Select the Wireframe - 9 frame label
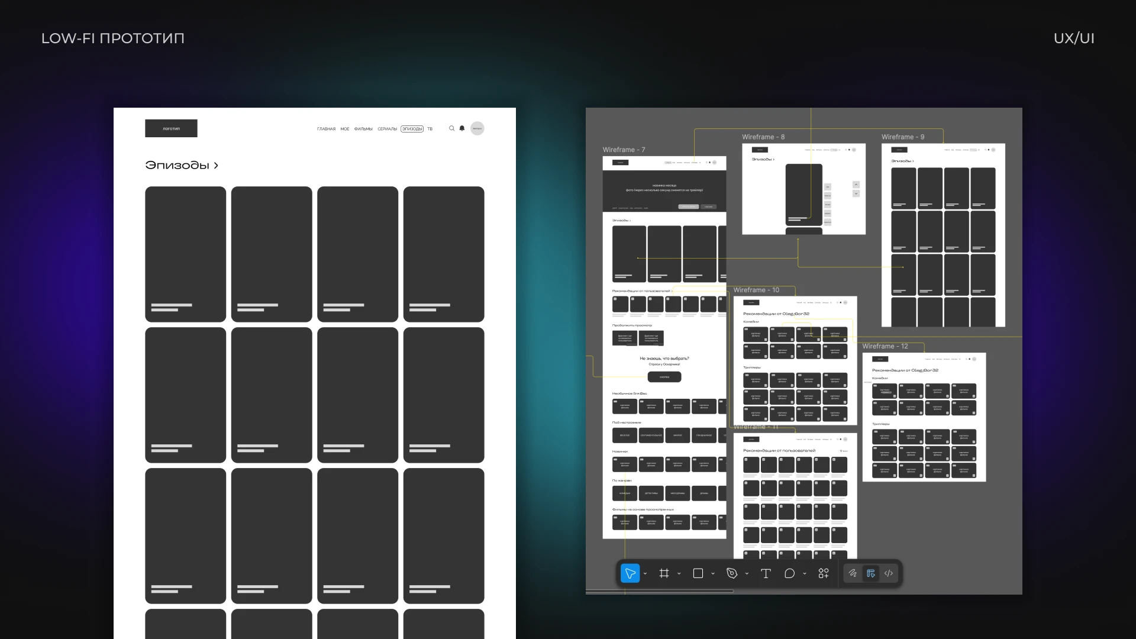The width and height of the screenshot is (1136, 639). click(902, 137)
